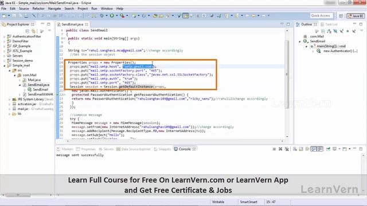Click Remove Launch X icon in Console
The height and width of the screenshot is (206, 367).
(280, 149)
